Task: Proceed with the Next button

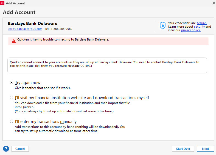Action: click(x=205, y=149)
